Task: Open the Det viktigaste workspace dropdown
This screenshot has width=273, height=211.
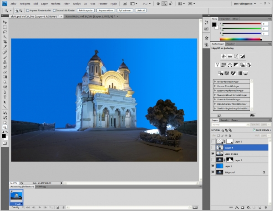Action: (245, 4)
